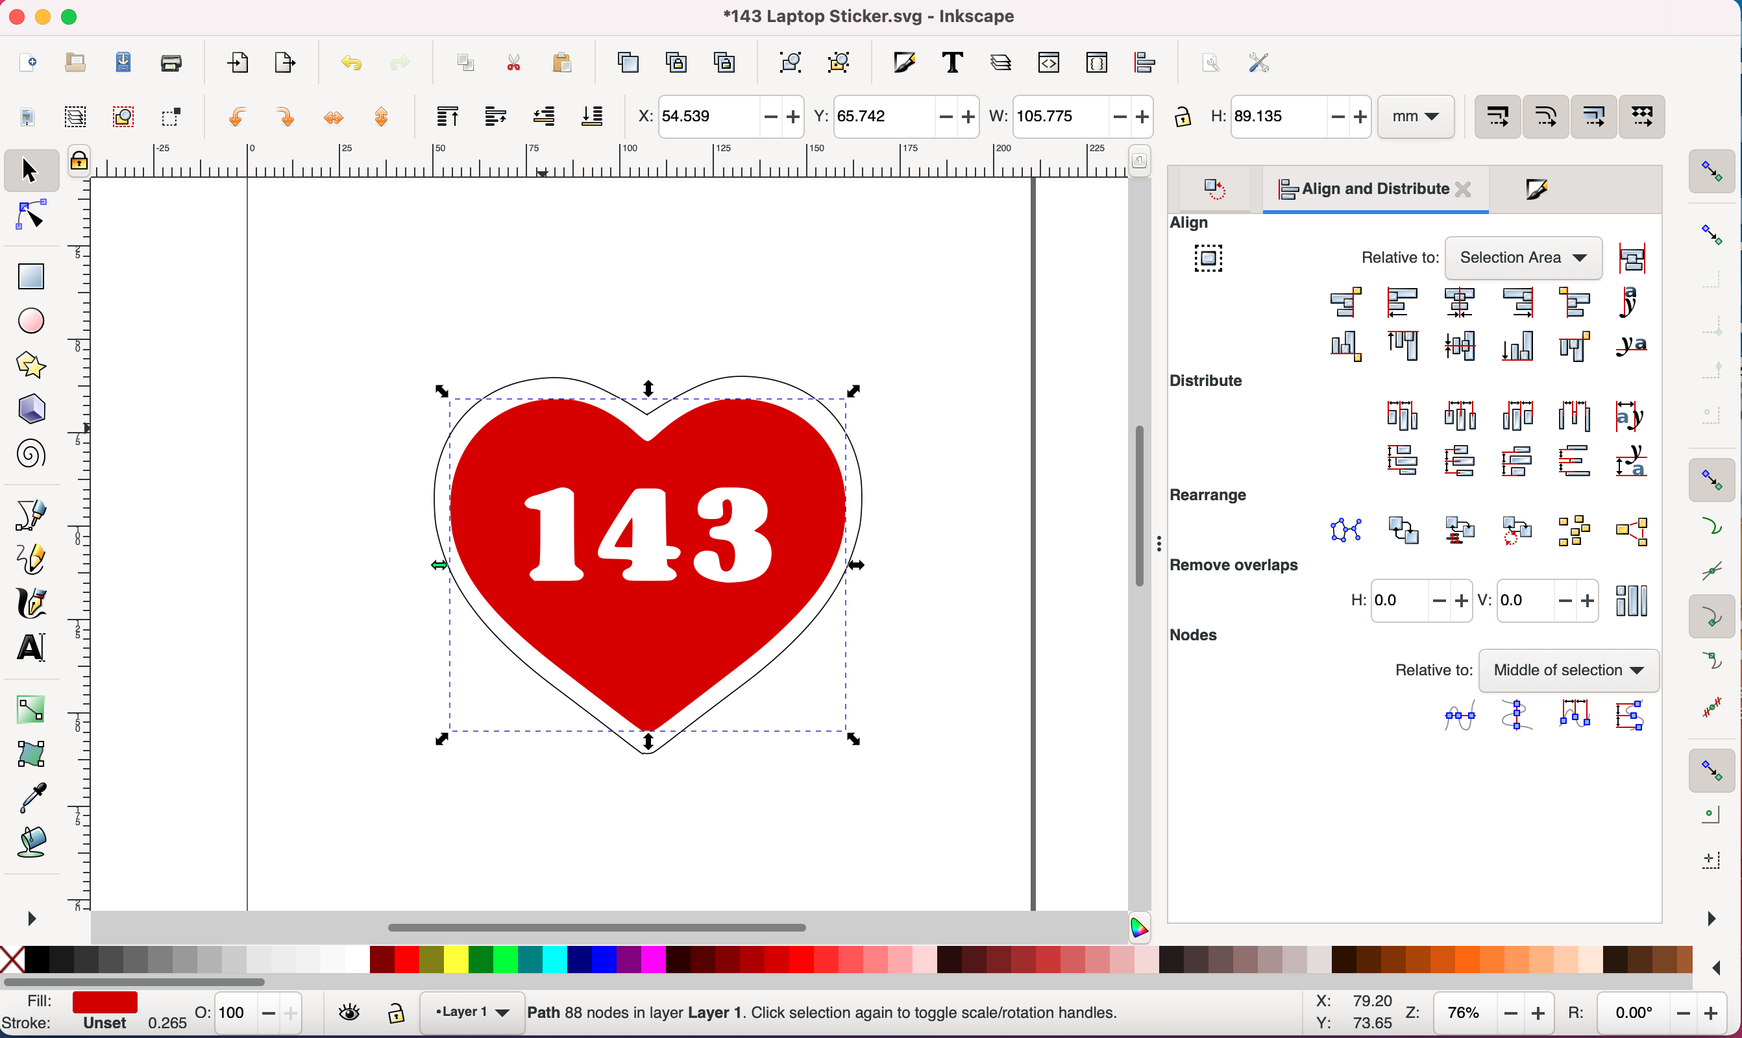This screenshot has width=1742, height=1038.
Task: Select the Text tool in toolbox
Action: pos(31,647)
